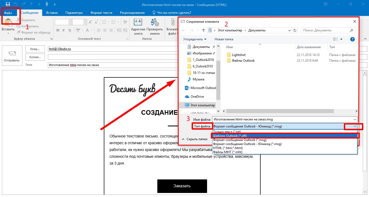
Task: Click the Send (Отправить) envelope button
Action: pos(12,56)
